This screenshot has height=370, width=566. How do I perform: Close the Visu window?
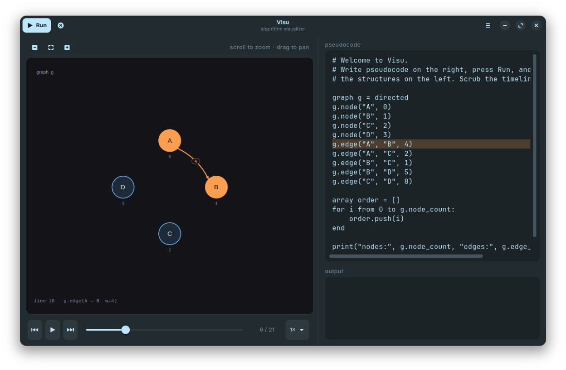(x=536, y=25)
